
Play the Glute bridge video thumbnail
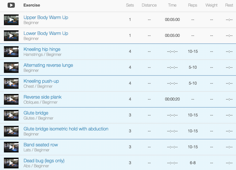click(x=11, y=115)
